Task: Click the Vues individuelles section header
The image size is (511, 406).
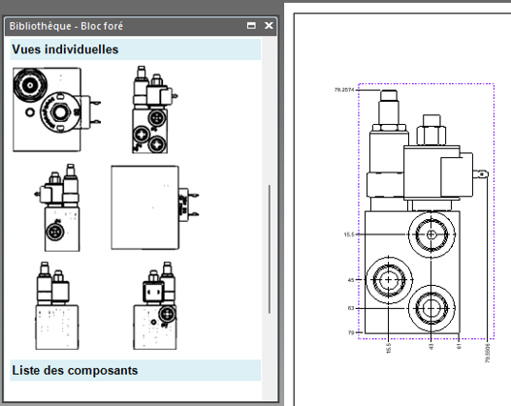Action: pos(135,49)
